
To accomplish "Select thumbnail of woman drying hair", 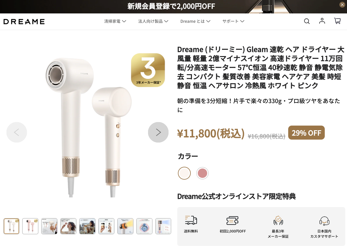I will (68, 226).
